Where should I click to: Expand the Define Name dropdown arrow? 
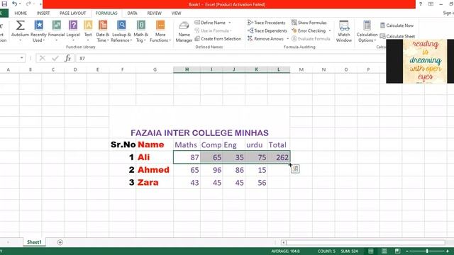coord(230,23)
